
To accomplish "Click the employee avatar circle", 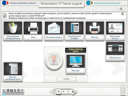I will coord(54,61).
